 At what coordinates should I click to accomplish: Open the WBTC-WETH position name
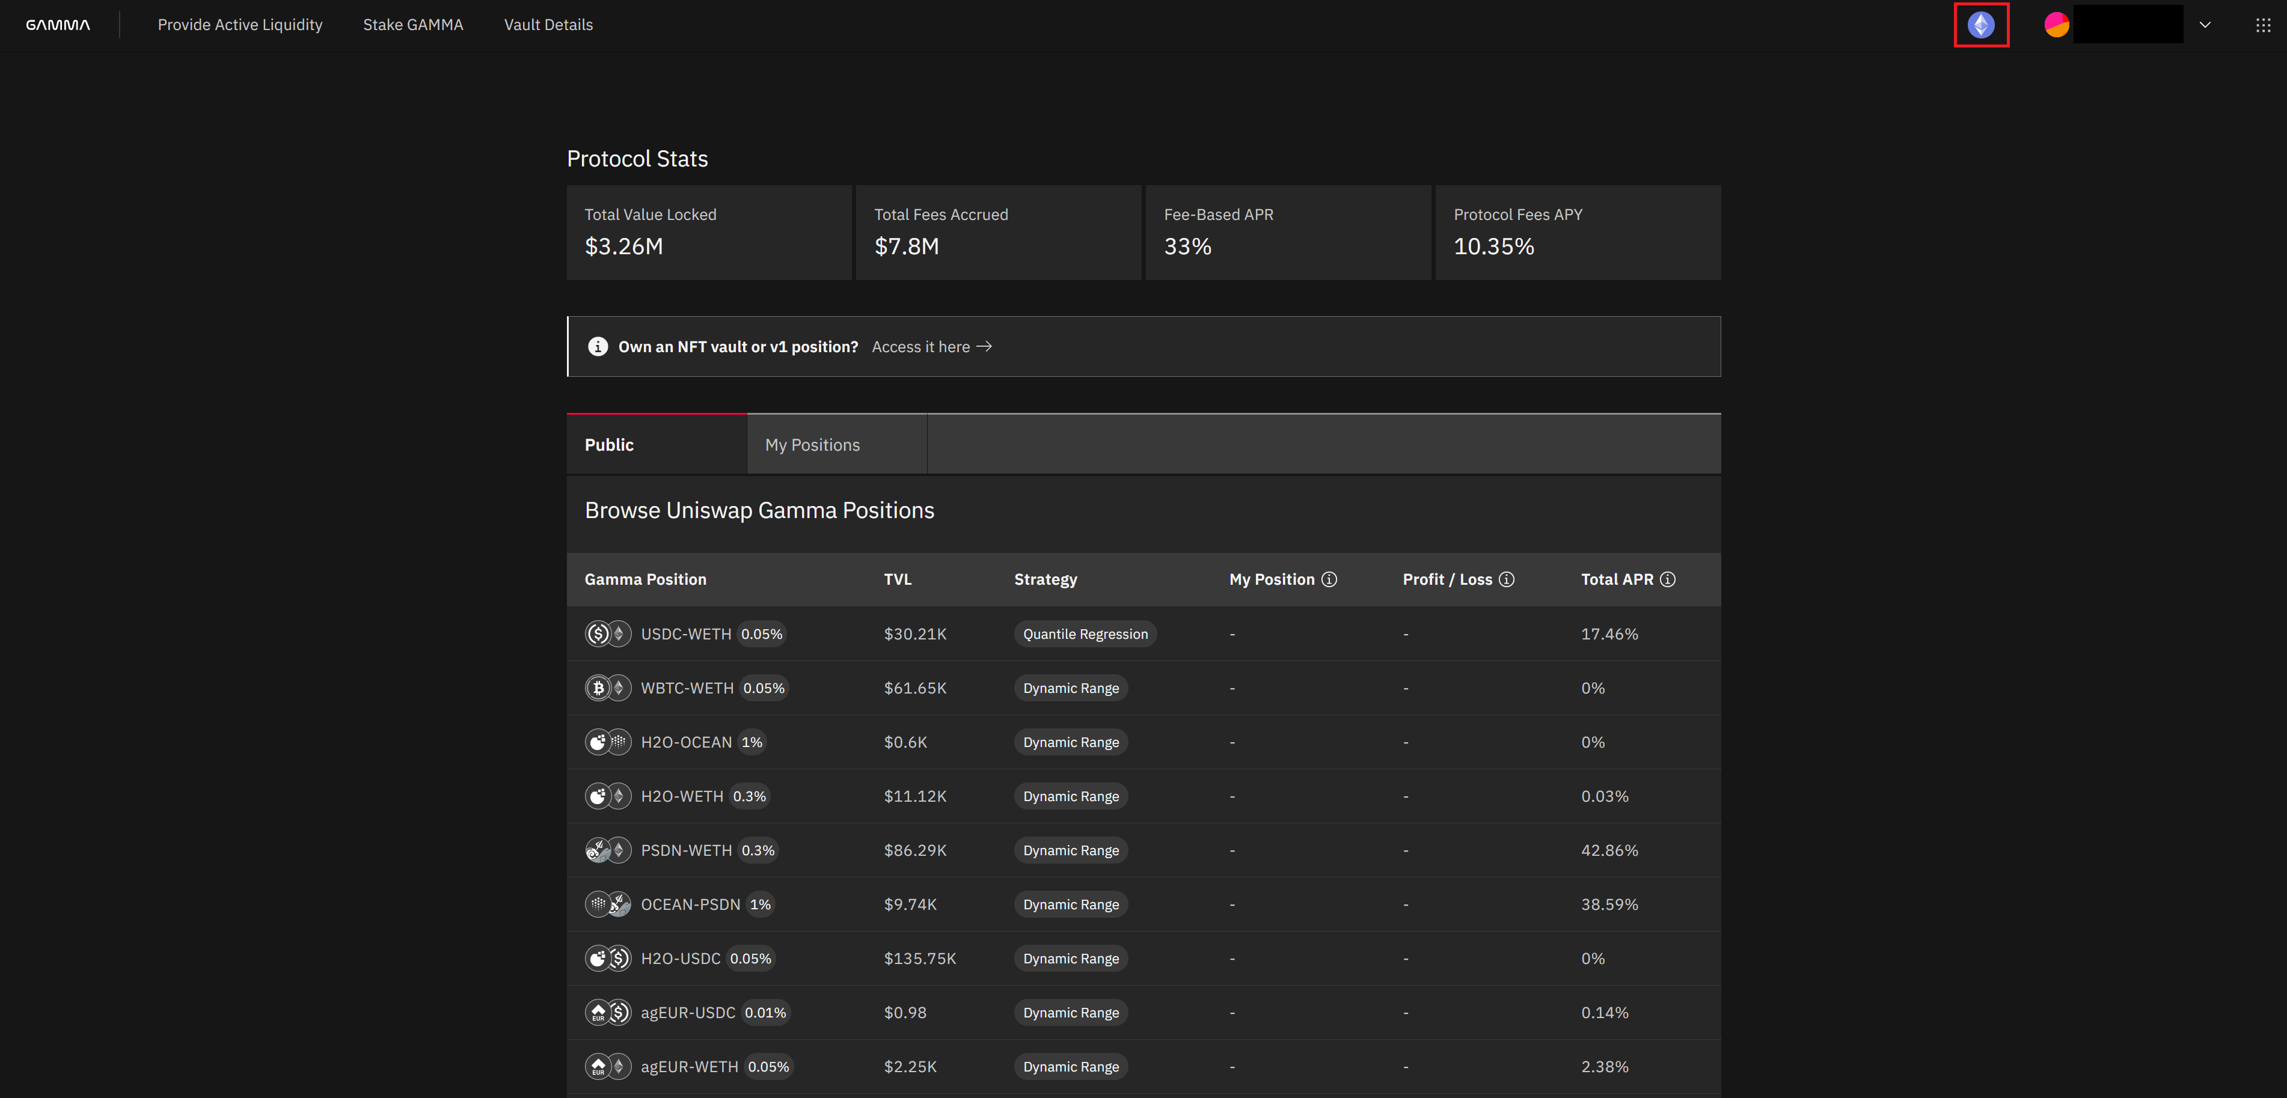coord(687,688)
